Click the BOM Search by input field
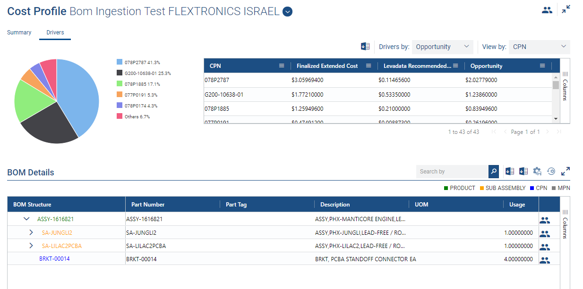The height and width of the screenshot is (289, 583). click(x=452, y=172)
